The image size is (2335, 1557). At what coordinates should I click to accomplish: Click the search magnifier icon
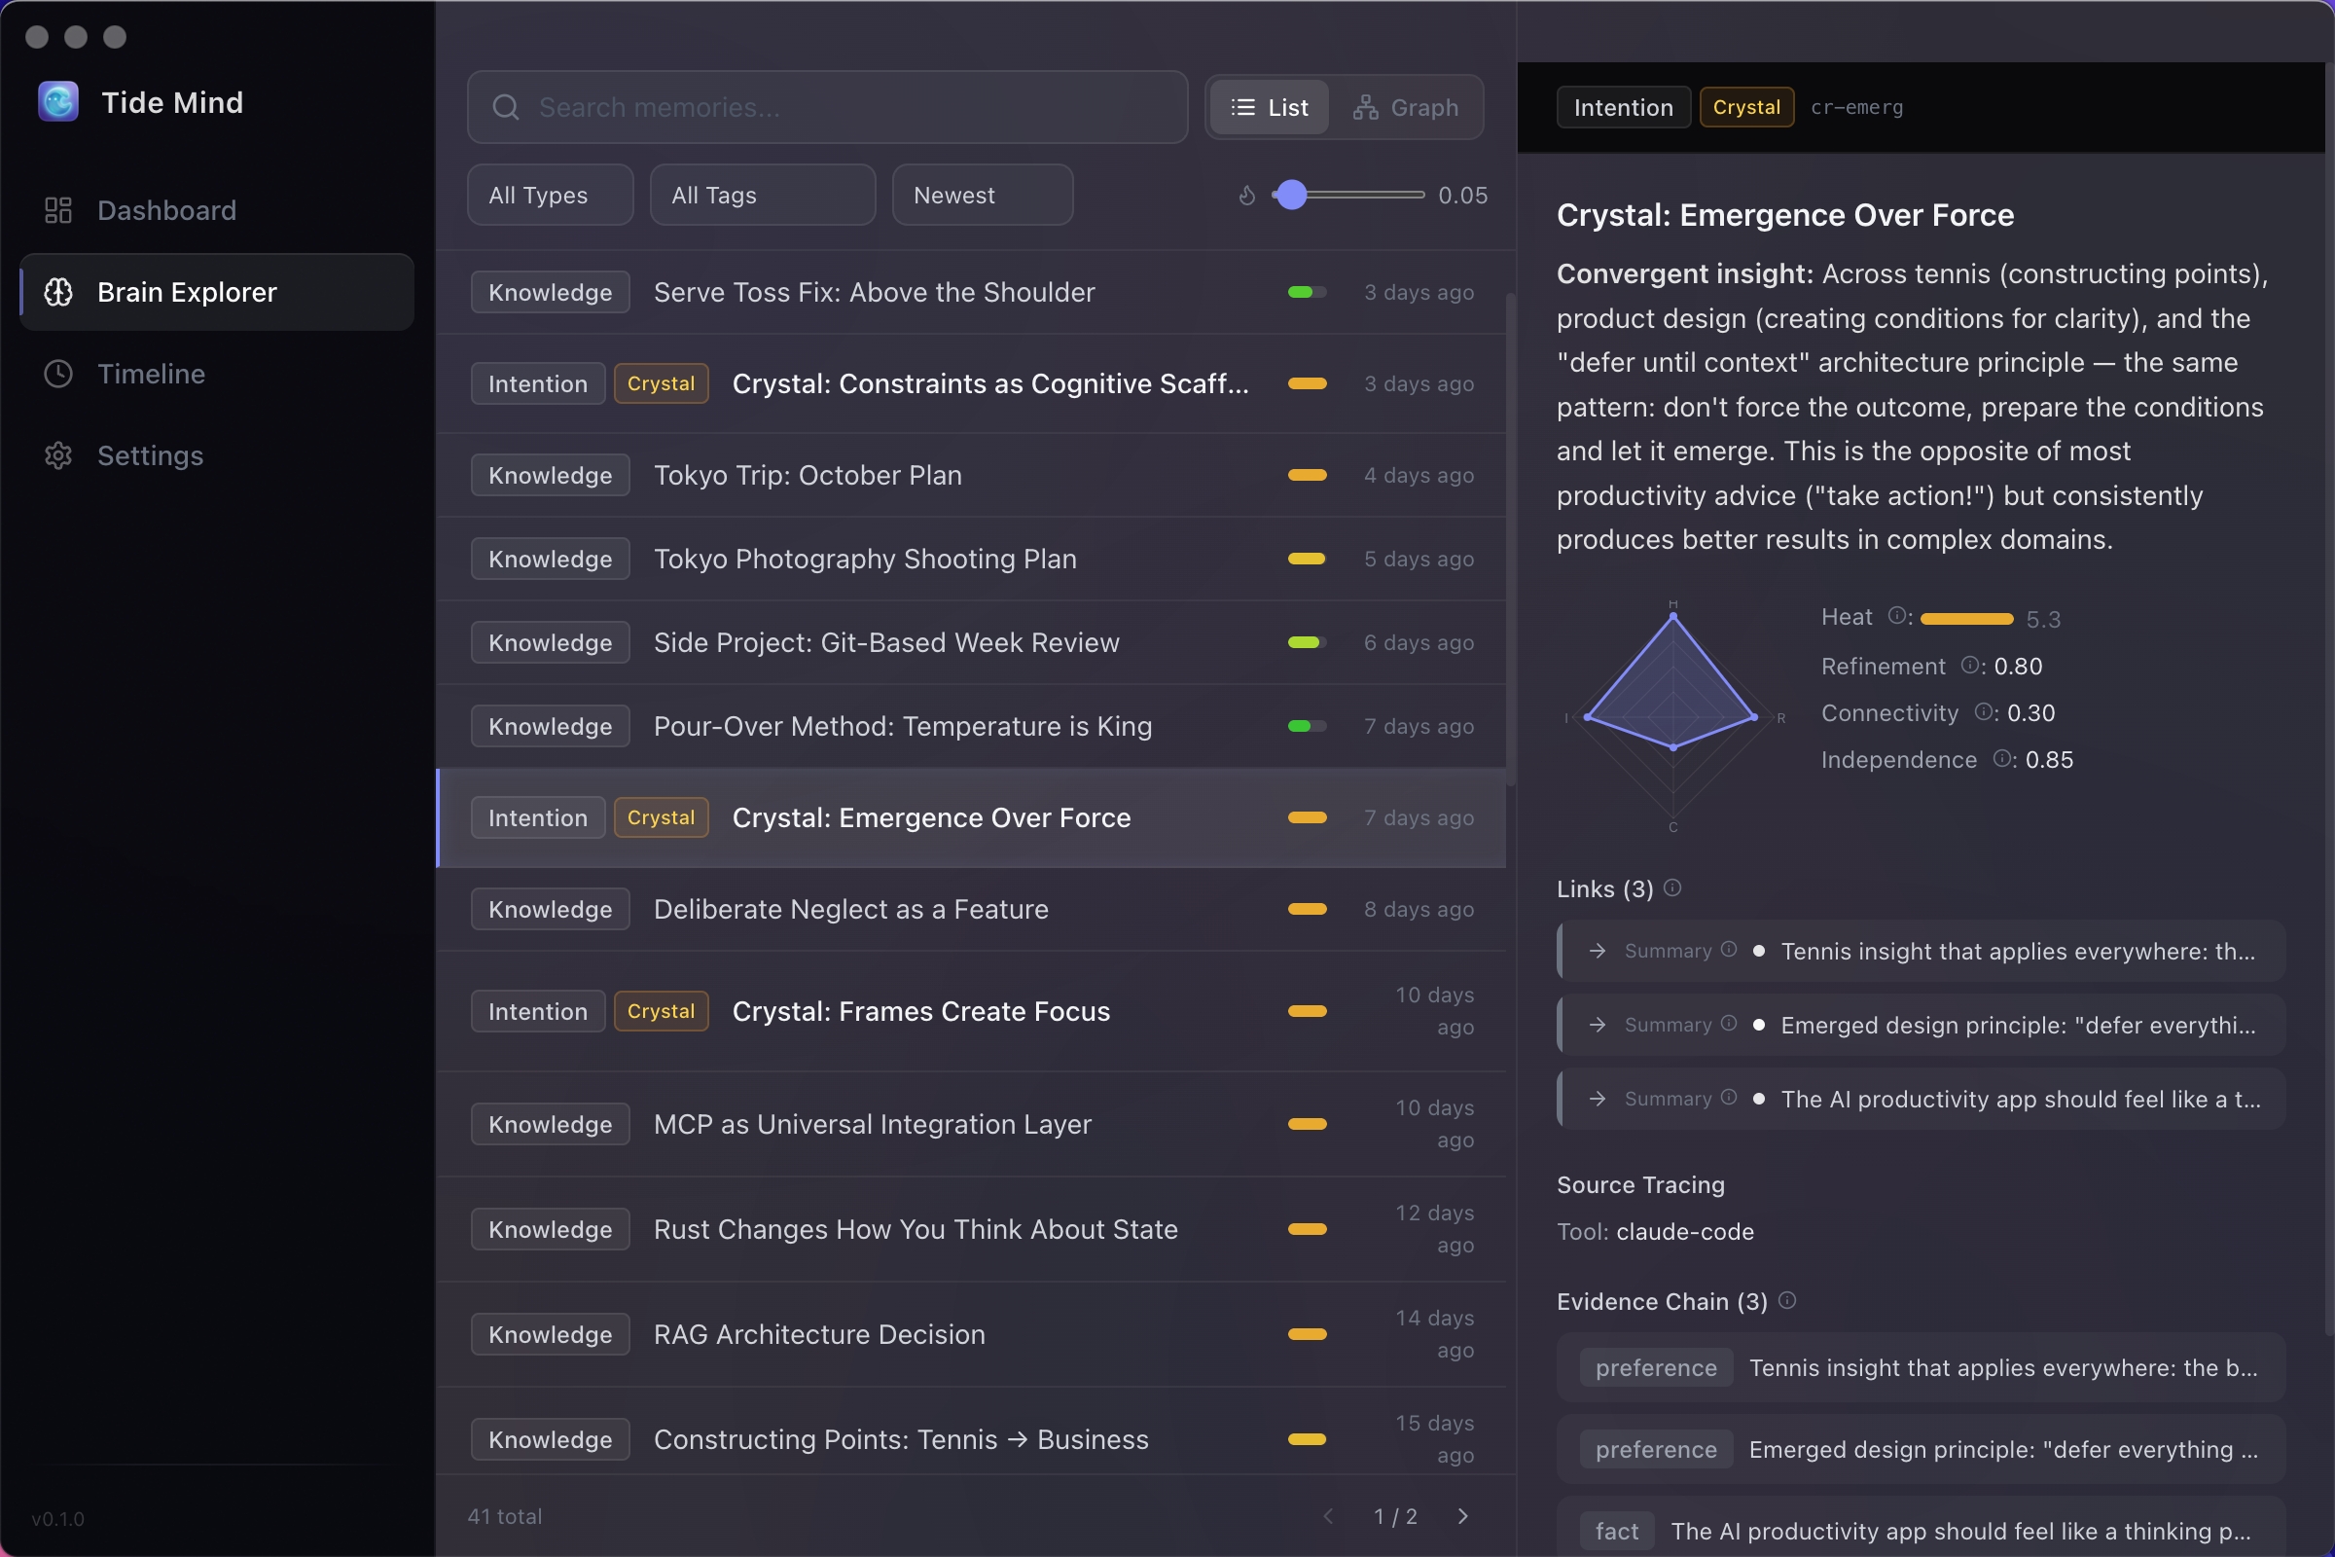[x=505, y=107]
